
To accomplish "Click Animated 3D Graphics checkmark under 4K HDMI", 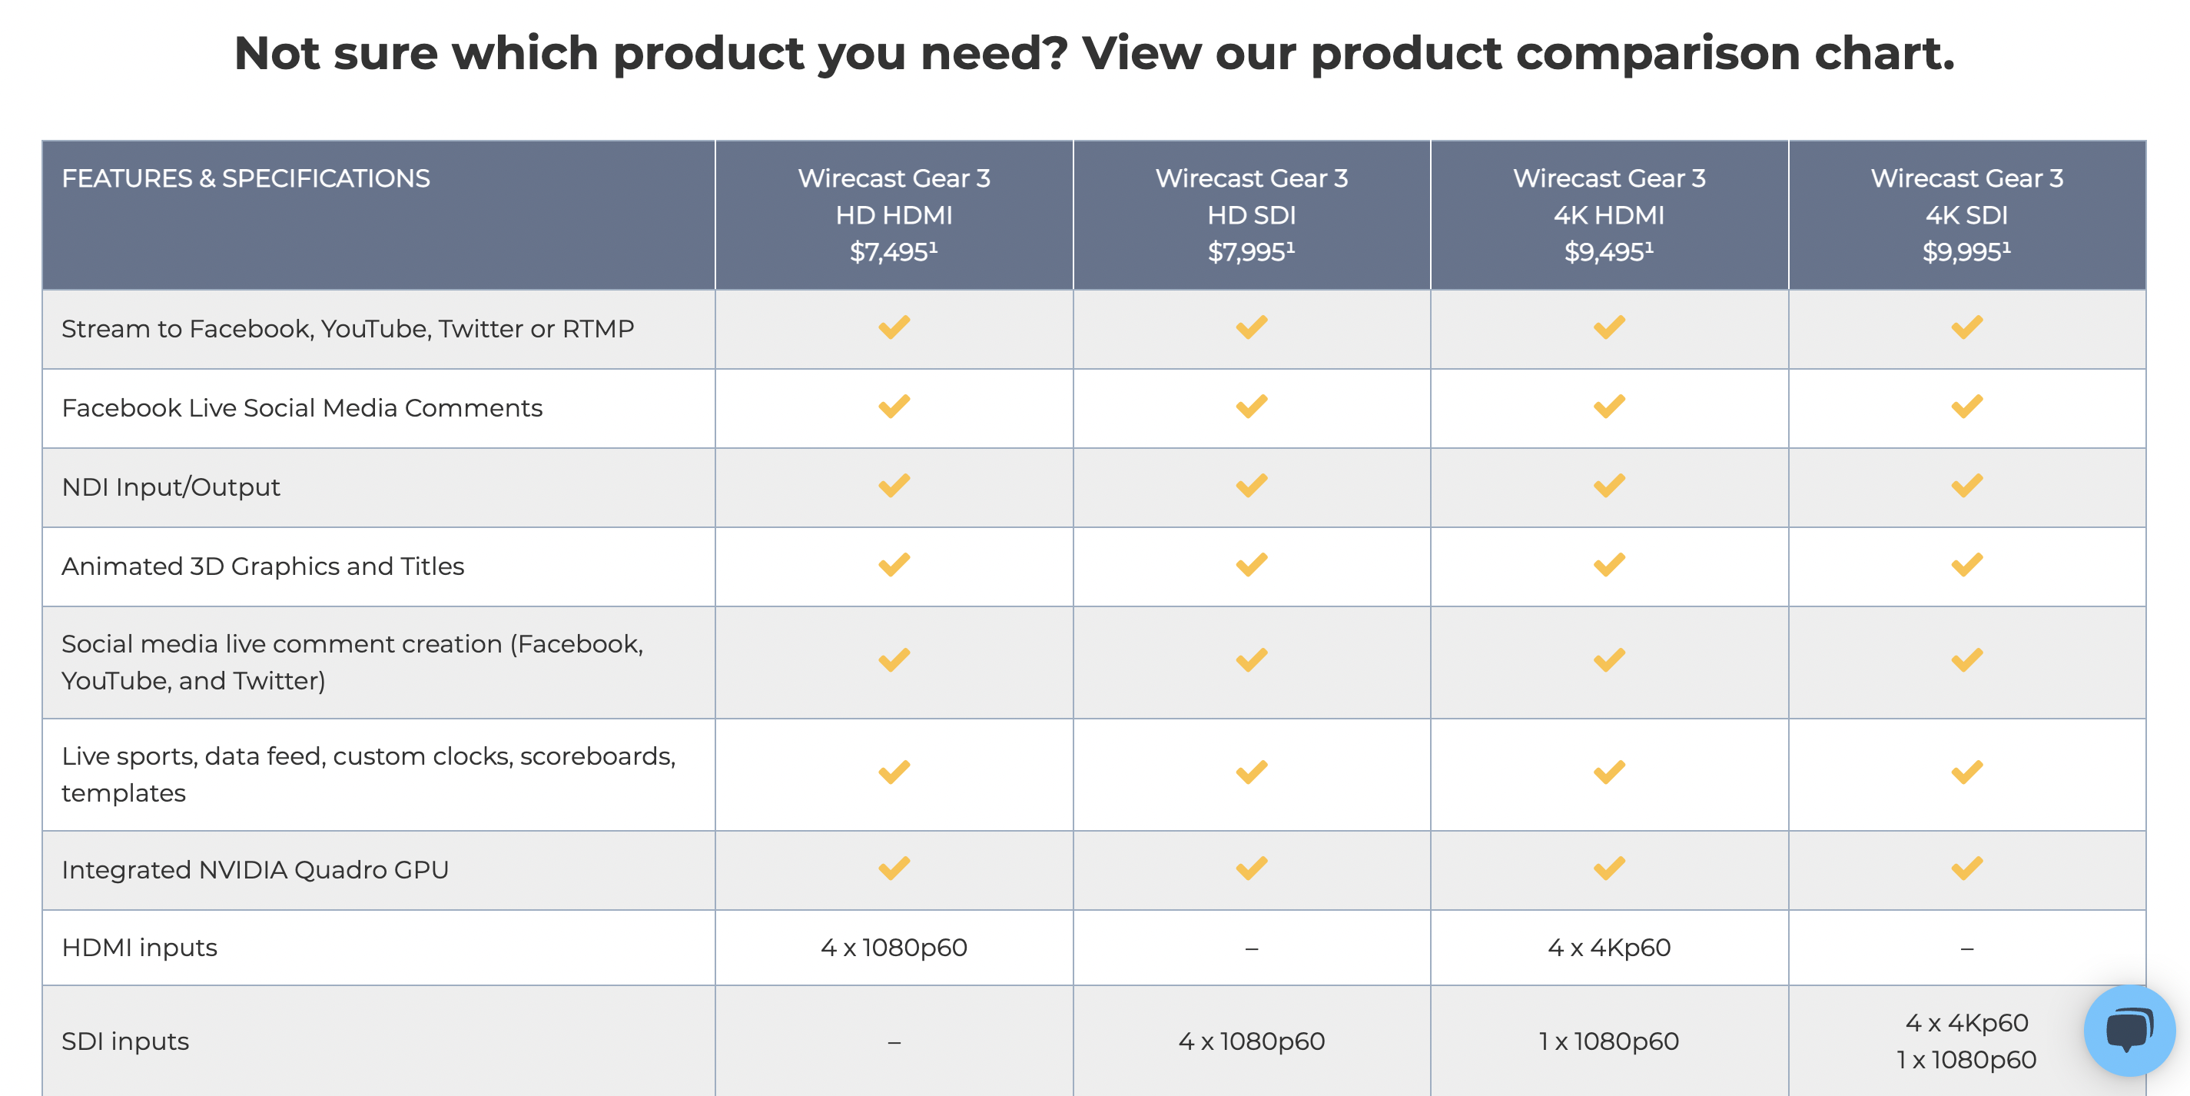I will (x=1608, y=566).
